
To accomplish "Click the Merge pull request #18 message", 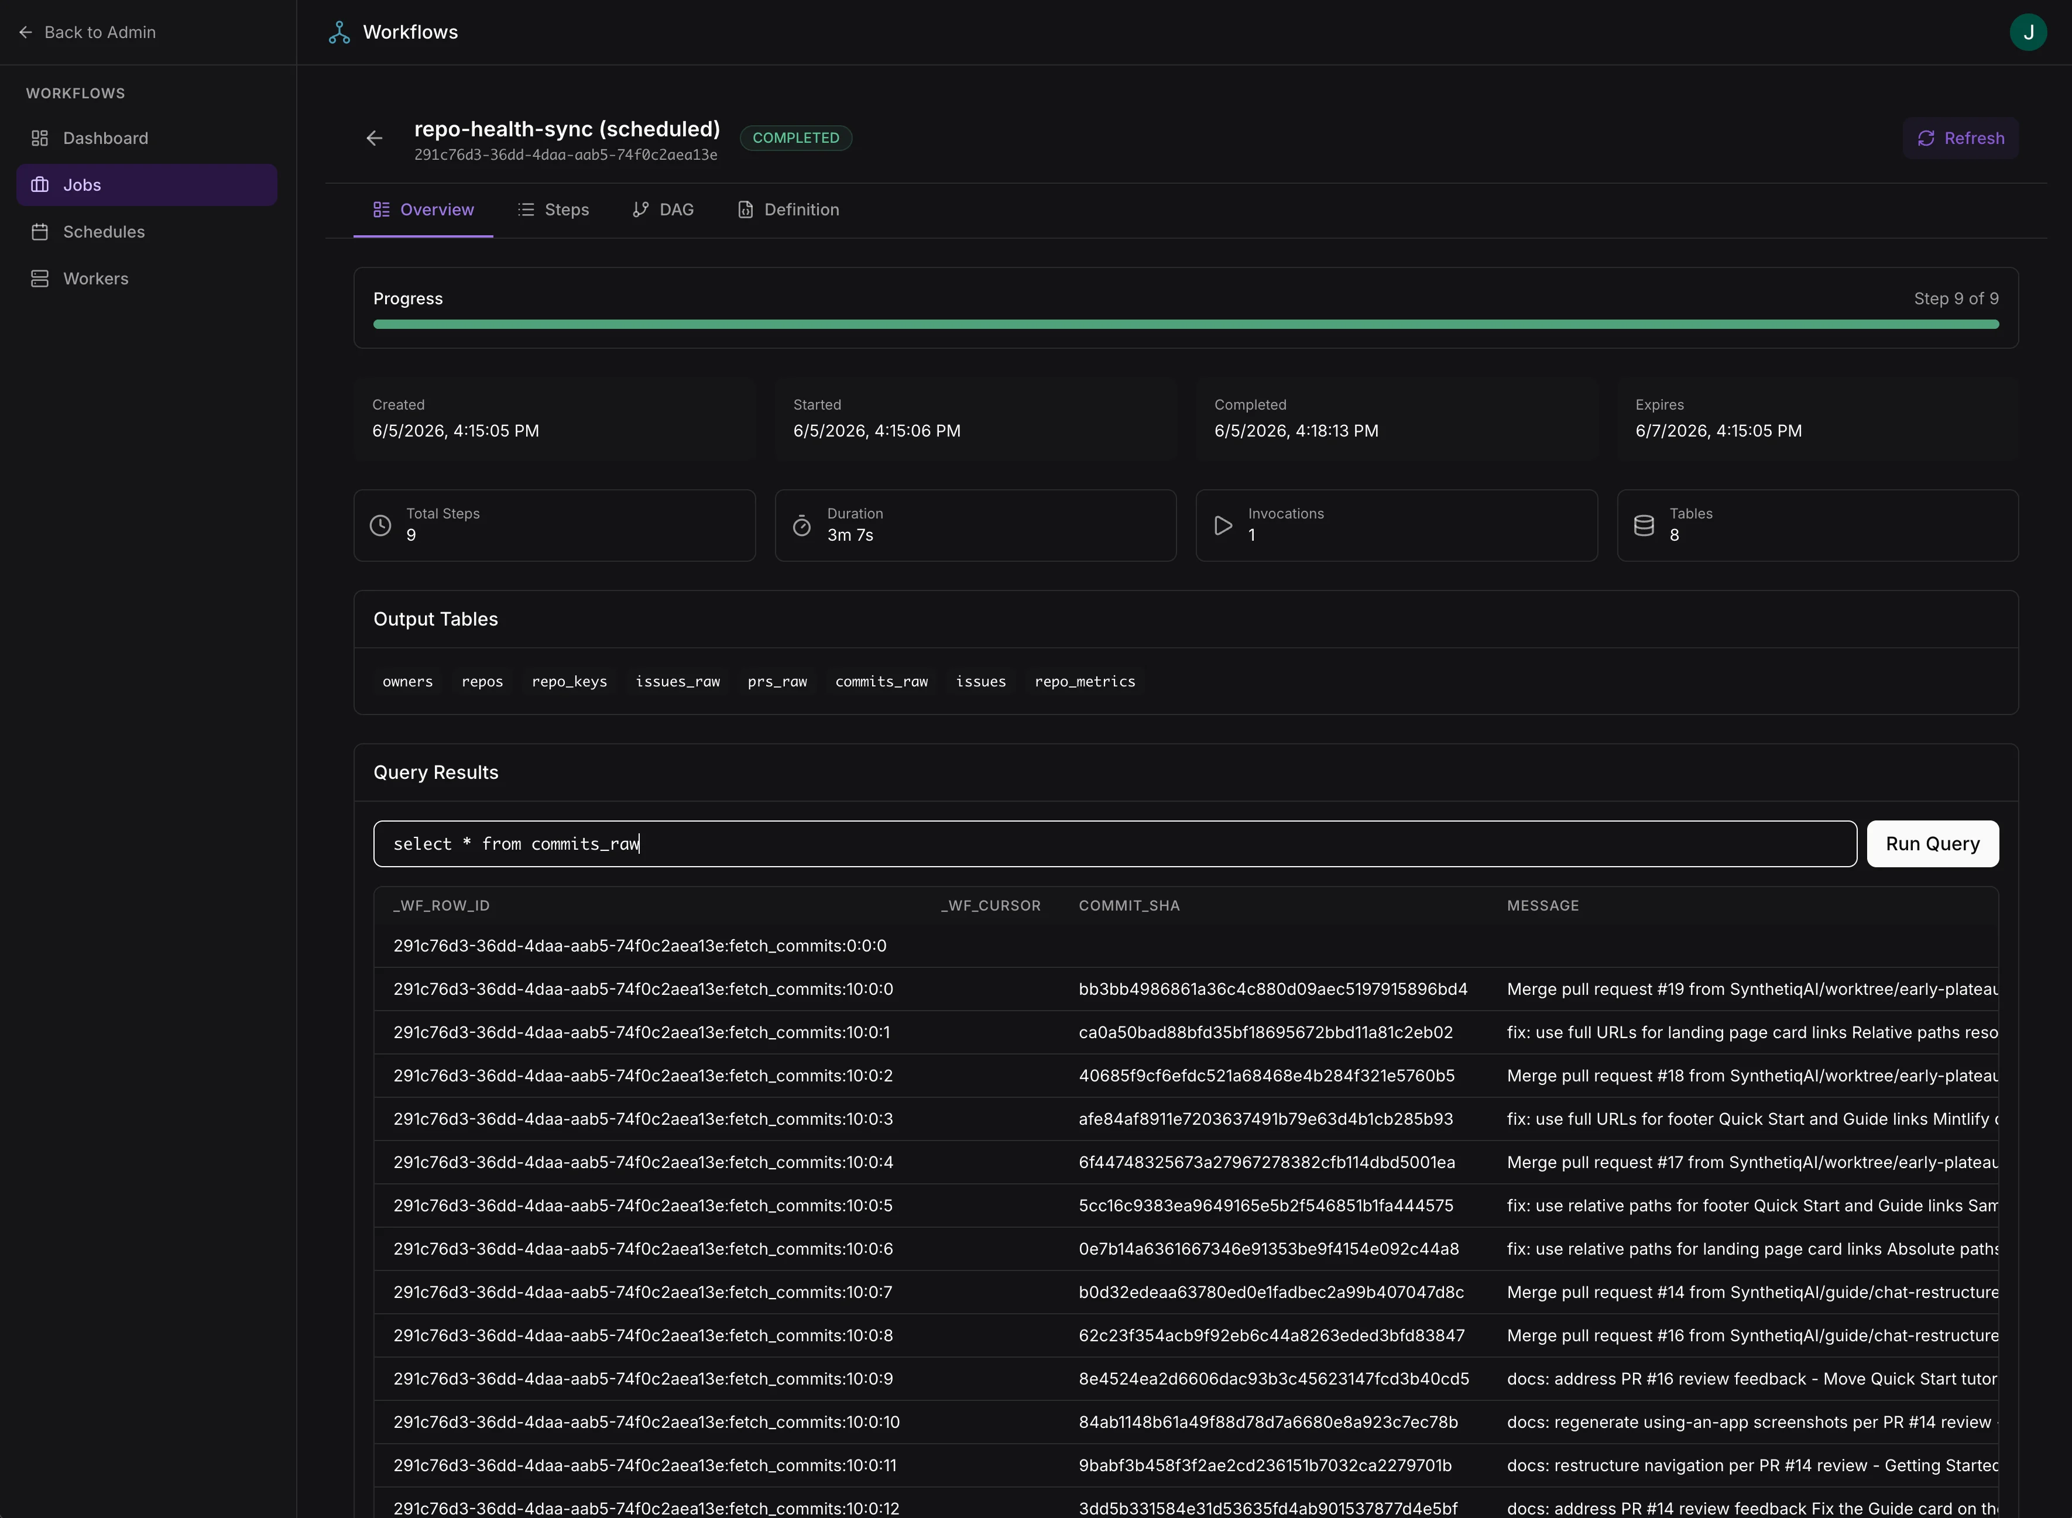I will (1752, 1076).
